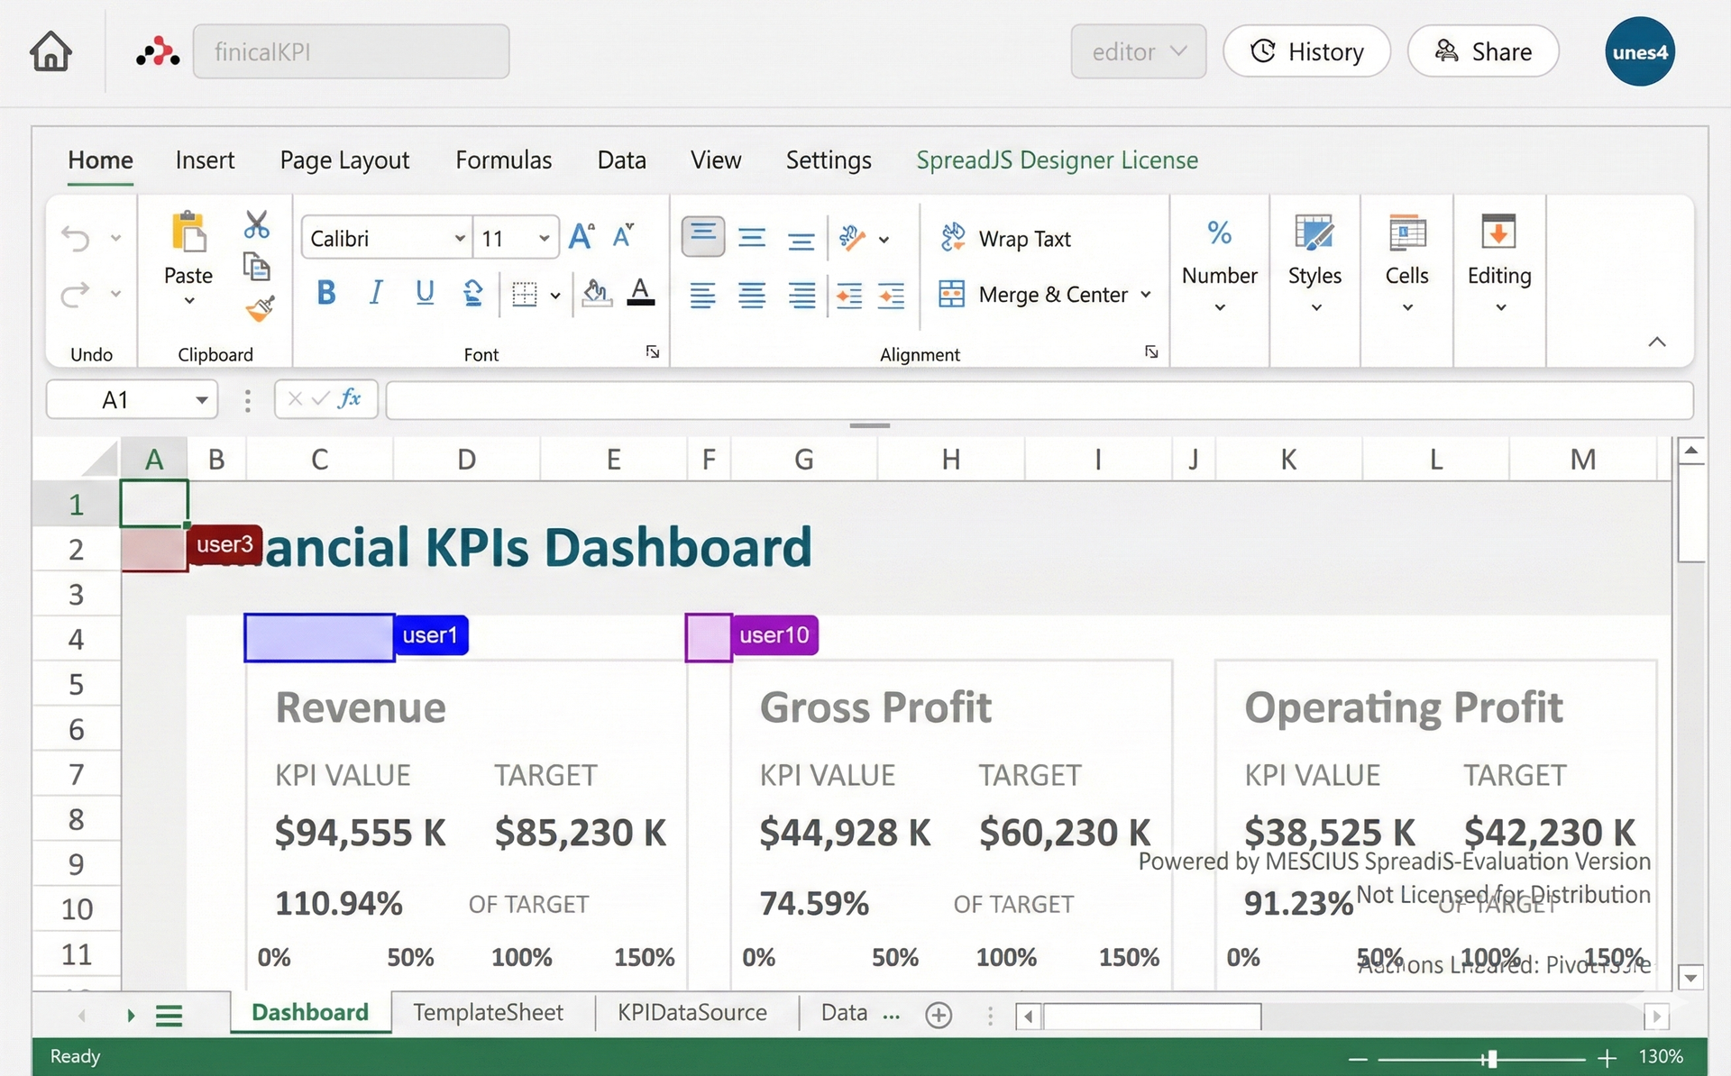Click the zoom slider handle

pos(1491,1058)
